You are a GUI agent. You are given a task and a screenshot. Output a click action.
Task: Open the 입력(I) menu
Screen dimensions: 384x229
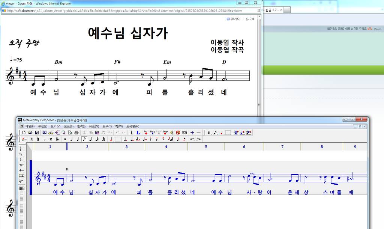(81, 126)
